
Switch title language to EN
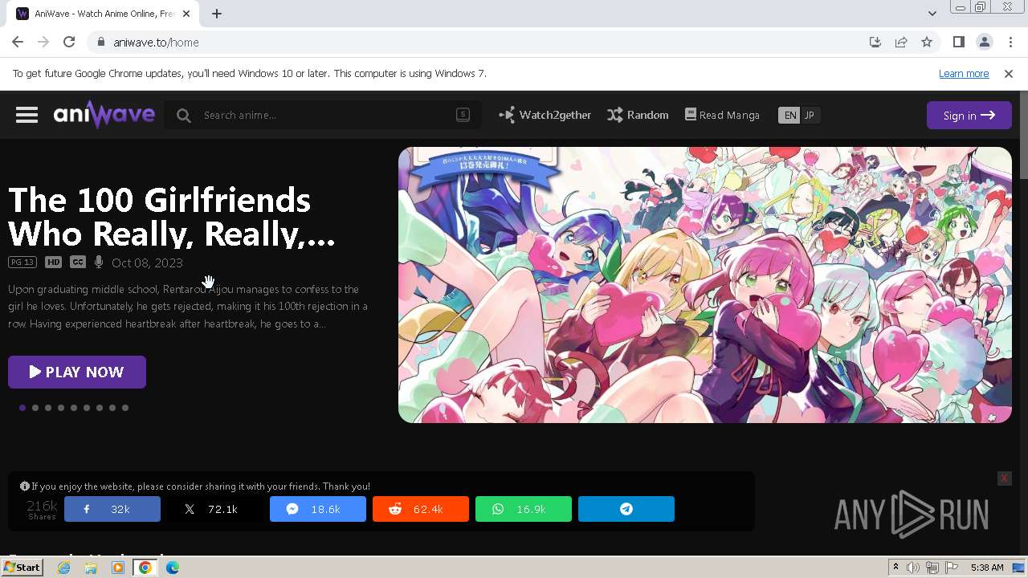(x=790, y=115)
